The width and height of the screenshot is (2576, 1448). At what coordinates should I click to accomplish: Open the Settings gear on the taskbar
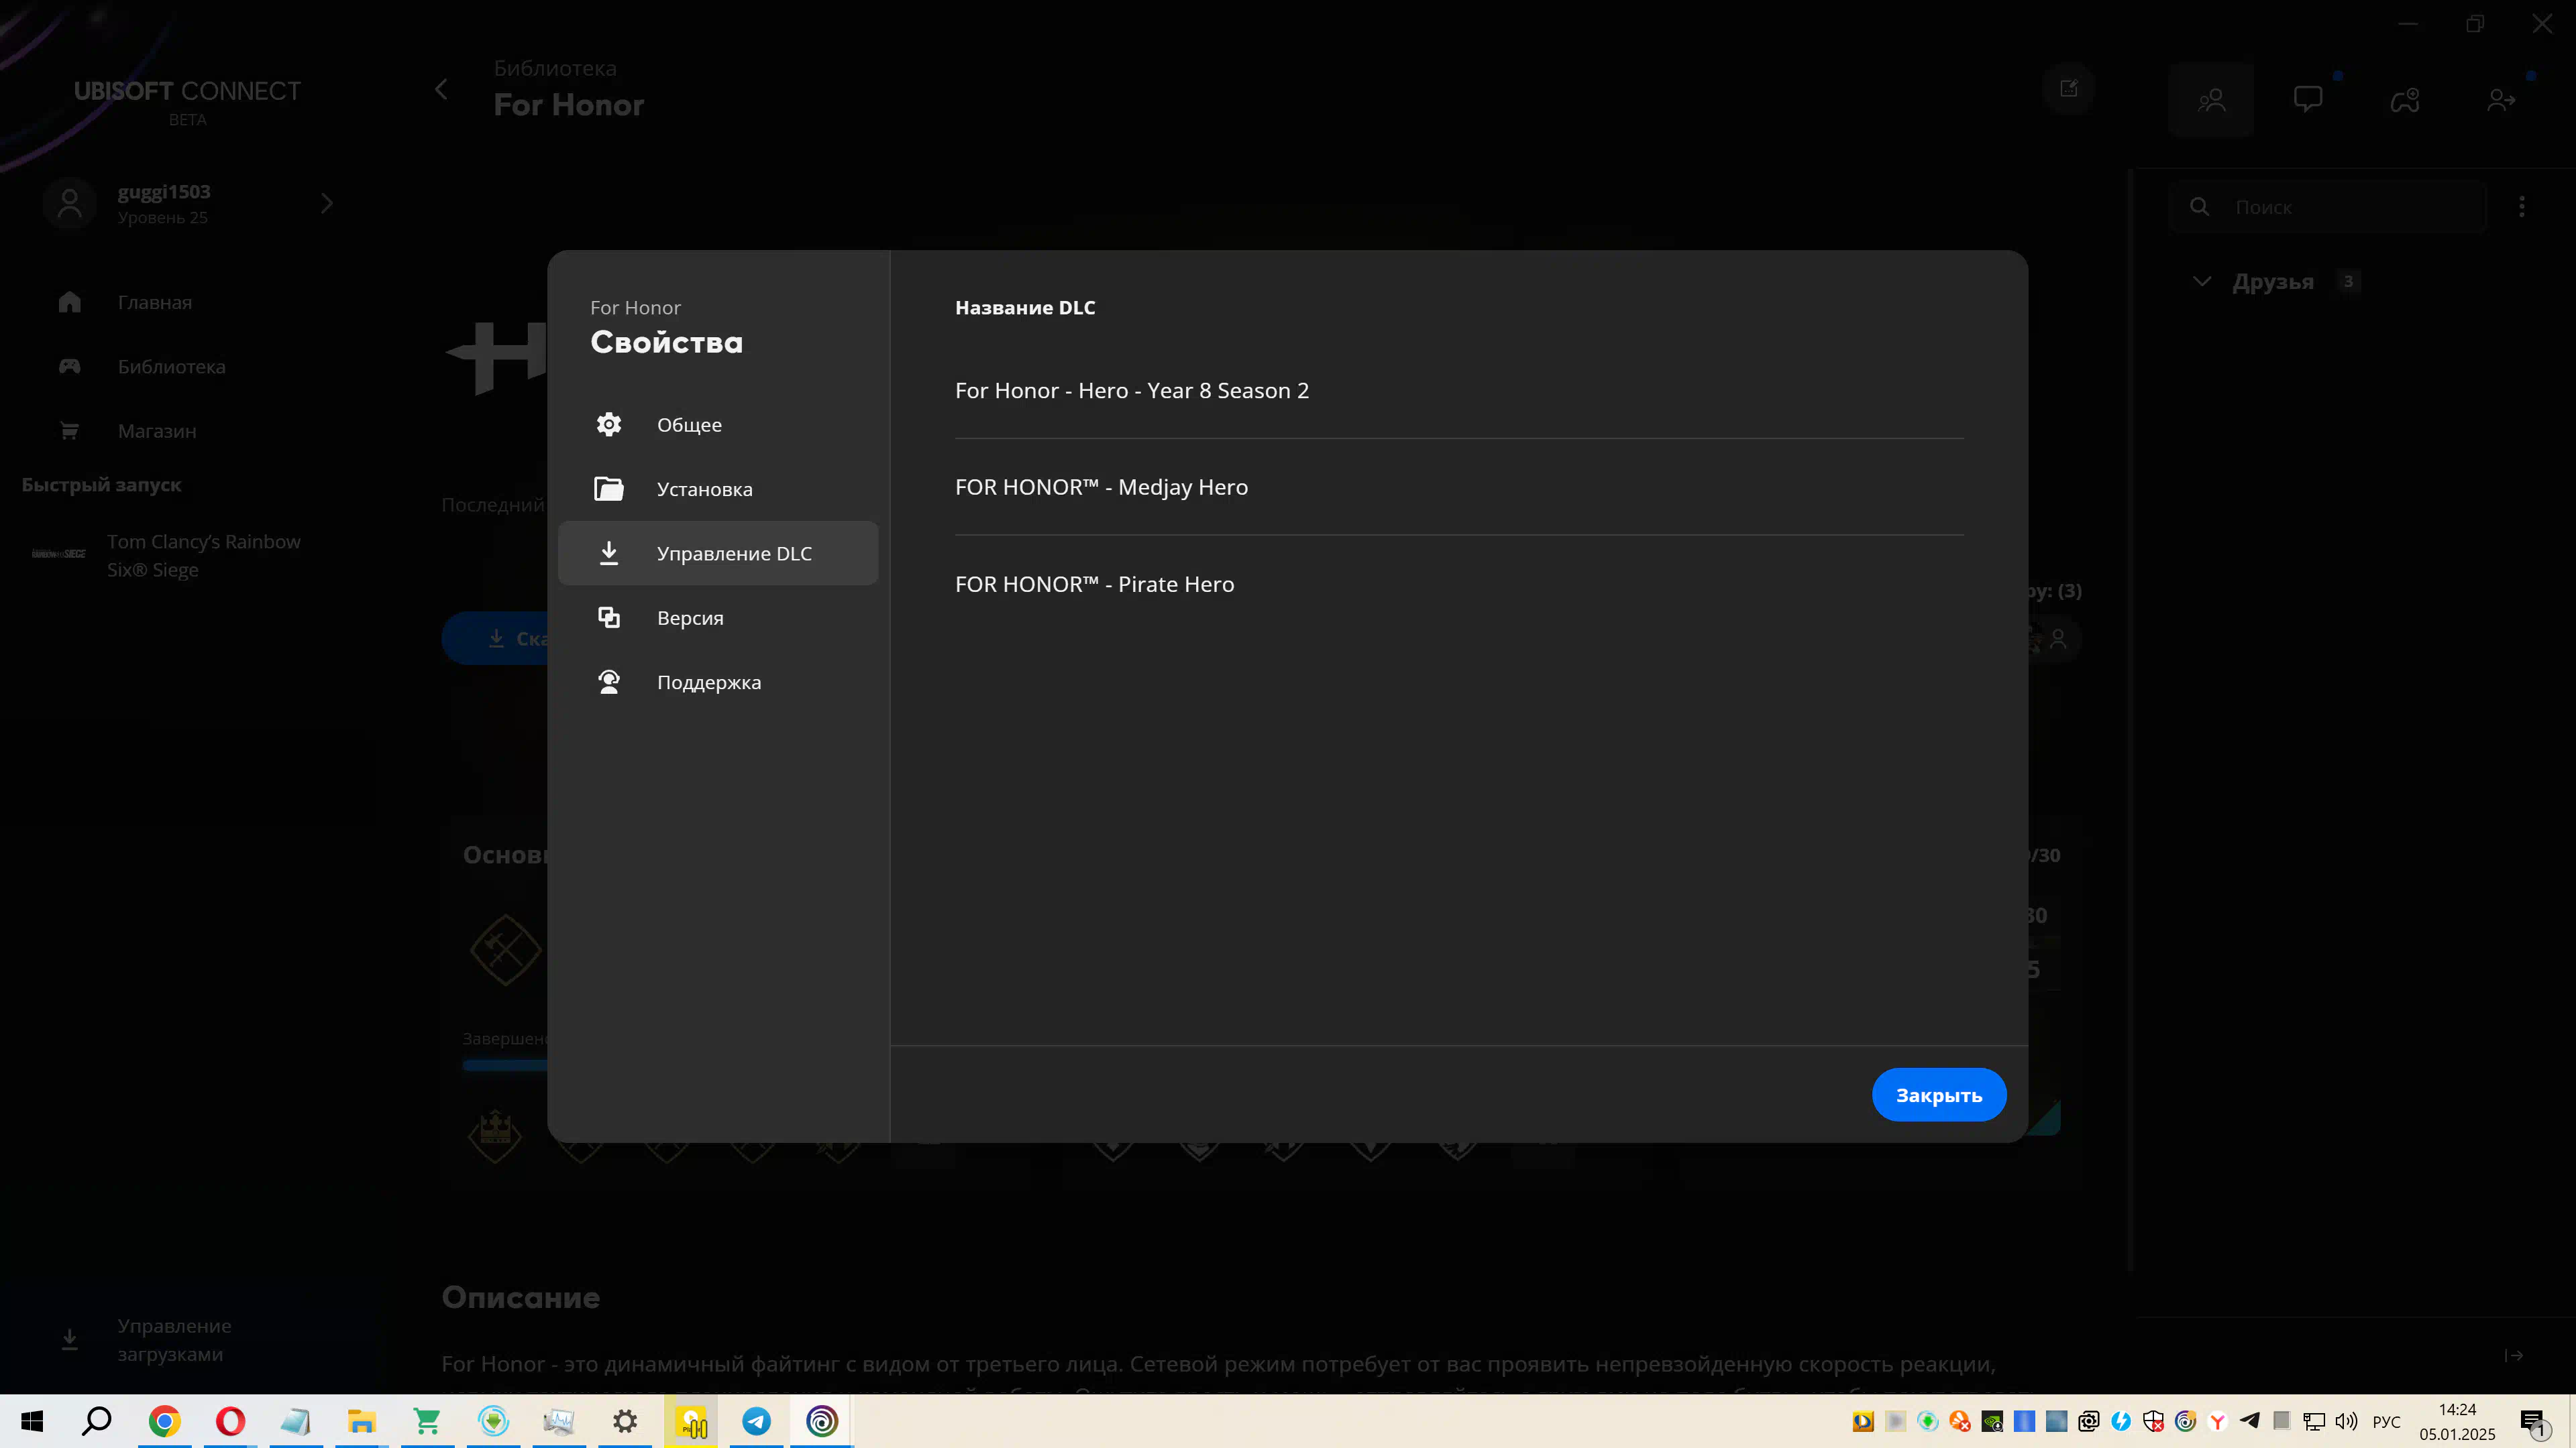coord(625,1421)
